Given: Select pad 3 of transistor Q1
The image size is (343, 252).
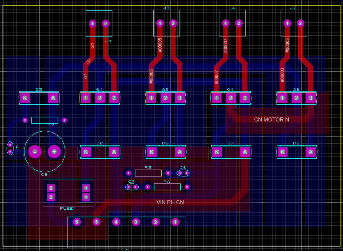Looking at the screenshot, I should coord(114,98).
